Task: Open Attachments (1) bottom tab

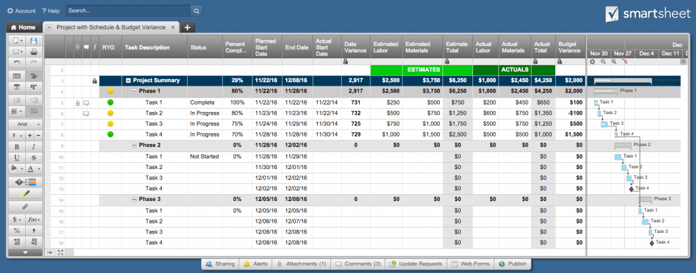Action: (301, 263)
